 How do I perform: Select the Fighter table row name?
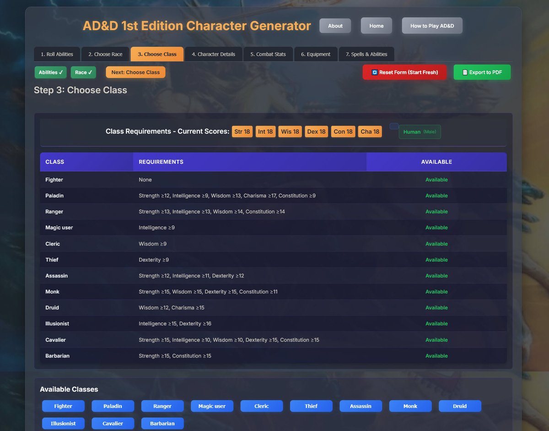point(54,180)
